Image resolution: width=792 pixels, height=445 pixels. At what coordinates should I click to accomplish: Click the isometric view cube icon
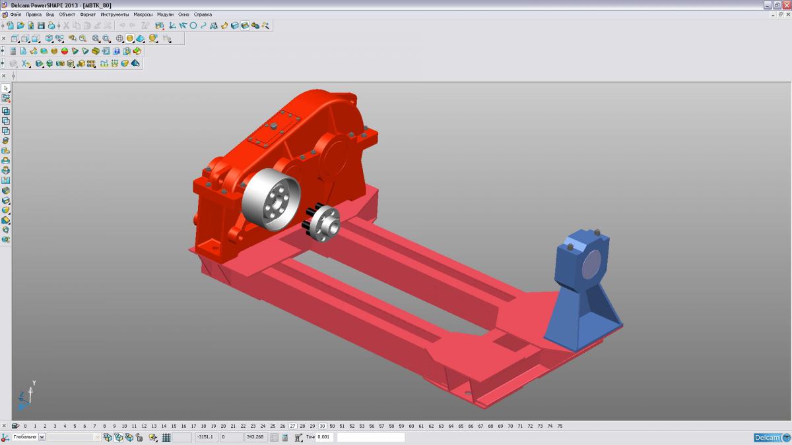(x=48, y=38)
